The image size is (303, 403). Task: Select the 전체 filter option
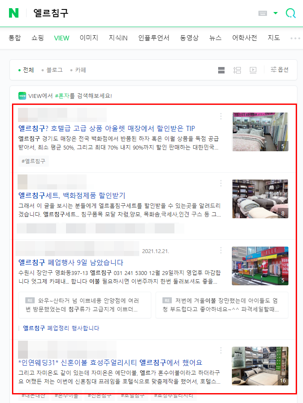(x=26, y=70)
